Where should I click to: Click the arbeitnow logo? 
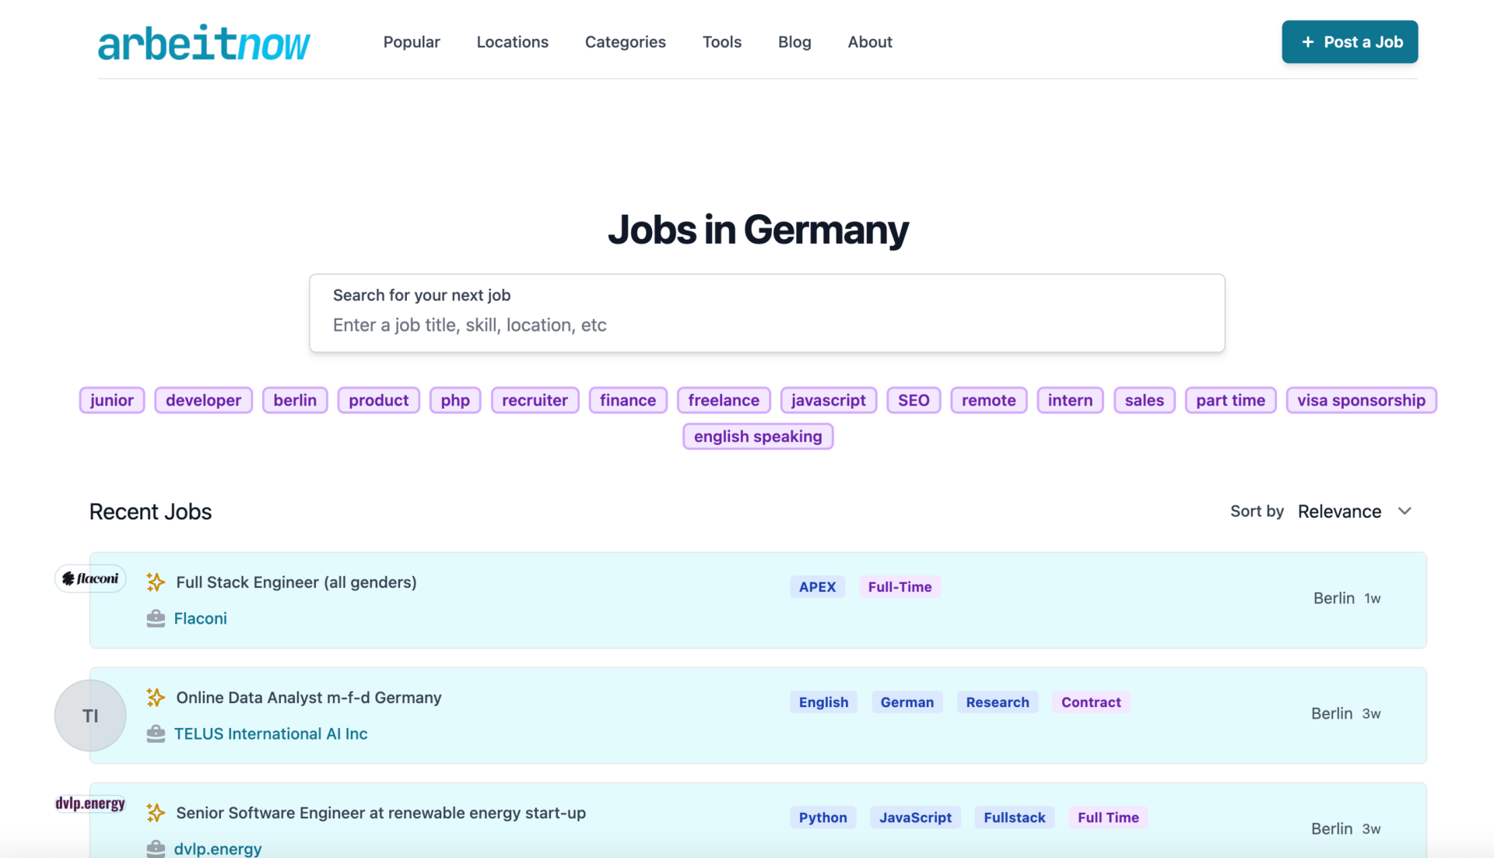pyautogui.click(x=204, y=42)
